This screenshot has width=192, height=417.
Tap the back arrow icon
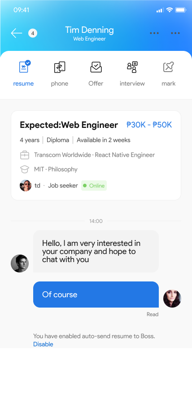pyautogui.click(x=17, y=33)
